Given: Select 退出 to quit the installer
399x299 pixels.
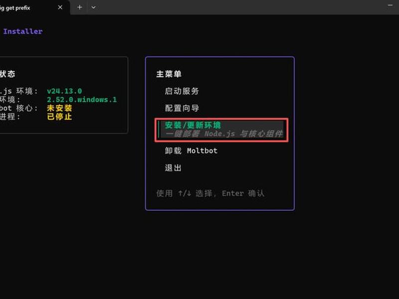Looking at the screenshot, I should point(173,168).
